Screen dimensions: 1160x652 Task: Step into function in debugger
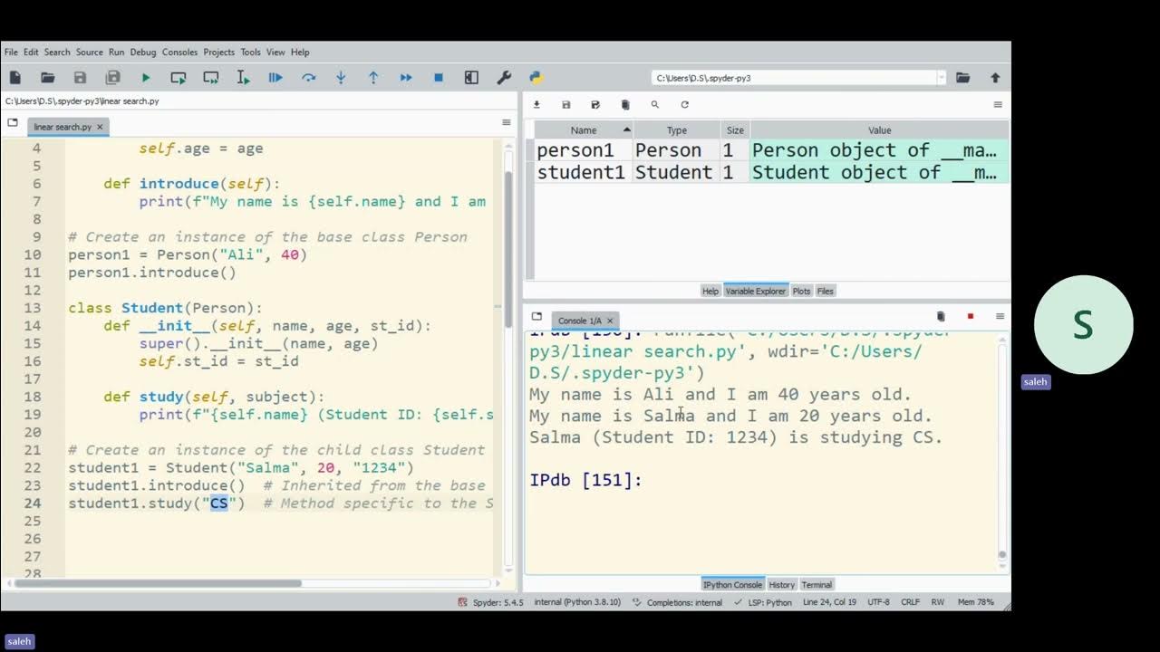(x=341, y=78)
